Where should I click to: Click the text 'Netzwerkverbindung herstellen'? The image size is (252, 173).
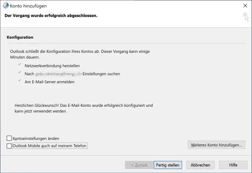pos(52,66)
